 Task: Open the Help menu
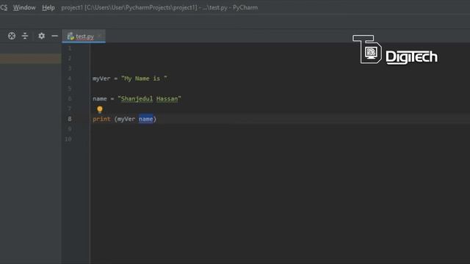48,7
